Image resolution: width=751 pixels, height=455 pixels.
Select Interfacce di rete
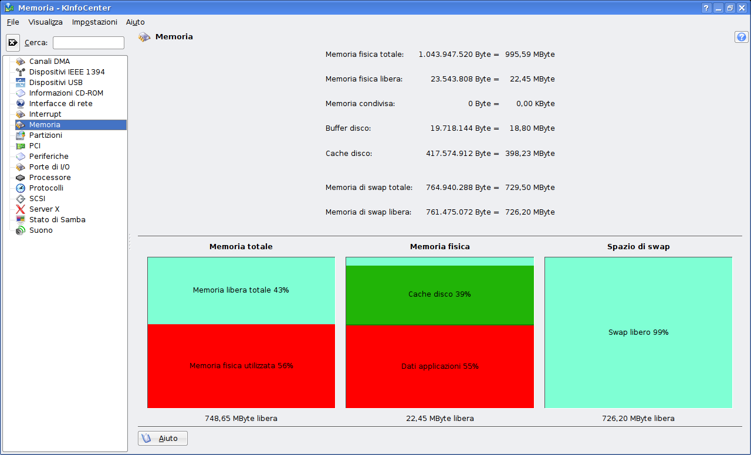pyautogui.click(x=61, y=104)
